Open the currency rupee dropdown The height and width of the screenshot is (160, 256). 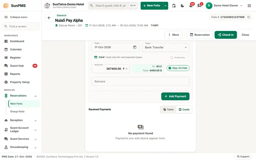(x=125, y=69)
